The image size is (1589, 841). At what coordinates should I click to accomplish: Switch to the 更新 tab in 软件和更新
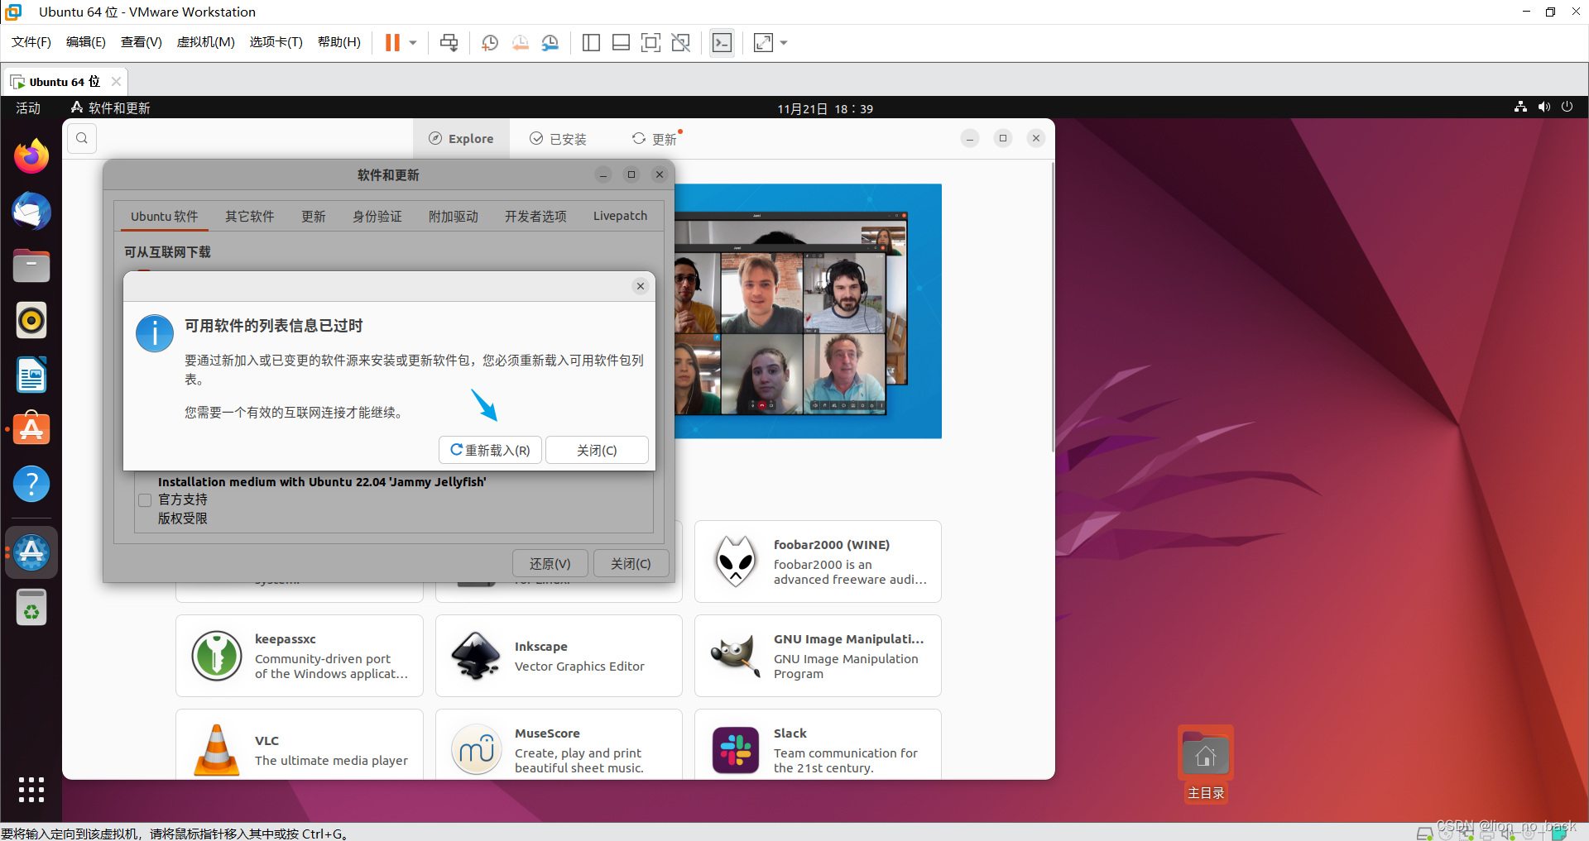313,216
